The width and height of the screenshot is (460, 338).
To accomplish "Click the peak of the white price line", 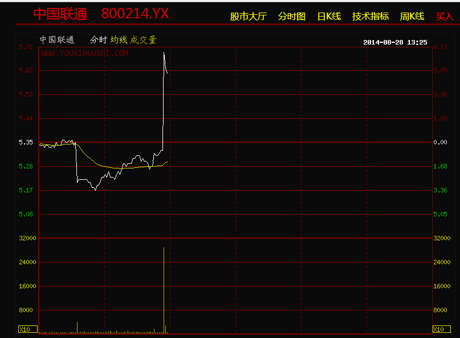I will [164, 53].
